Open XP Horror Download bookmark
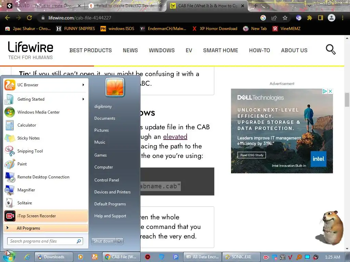 click(215, 29)
